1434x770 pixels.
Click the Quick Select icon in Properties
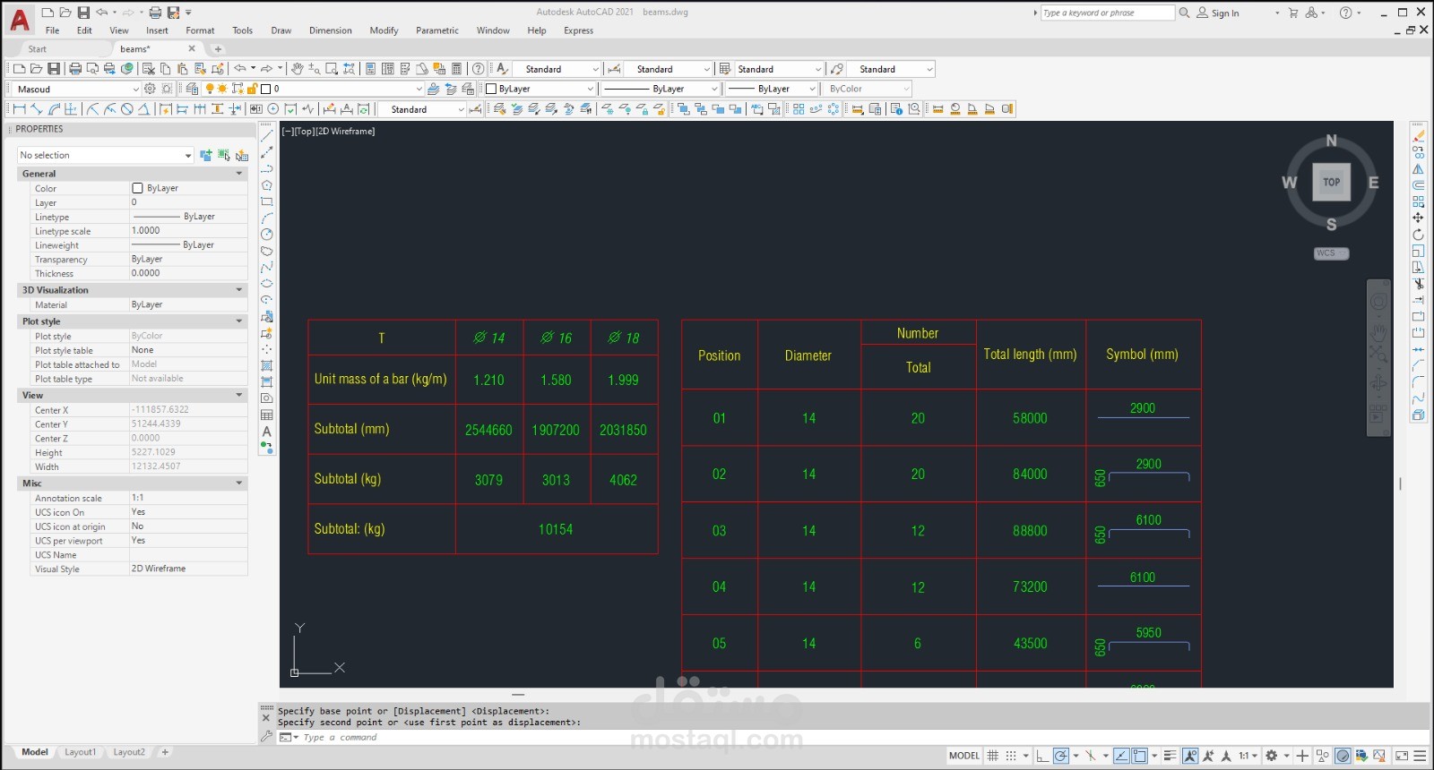click(242, 155)
